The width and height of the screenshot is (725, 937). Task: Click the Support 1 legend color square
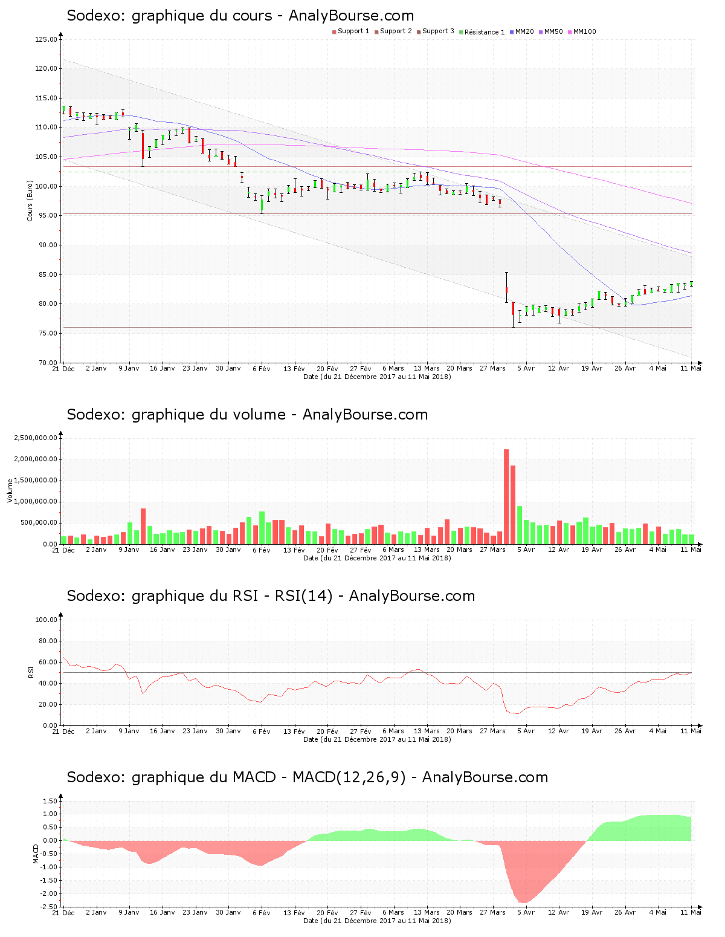pyautogui.click(x=334, y=32)
